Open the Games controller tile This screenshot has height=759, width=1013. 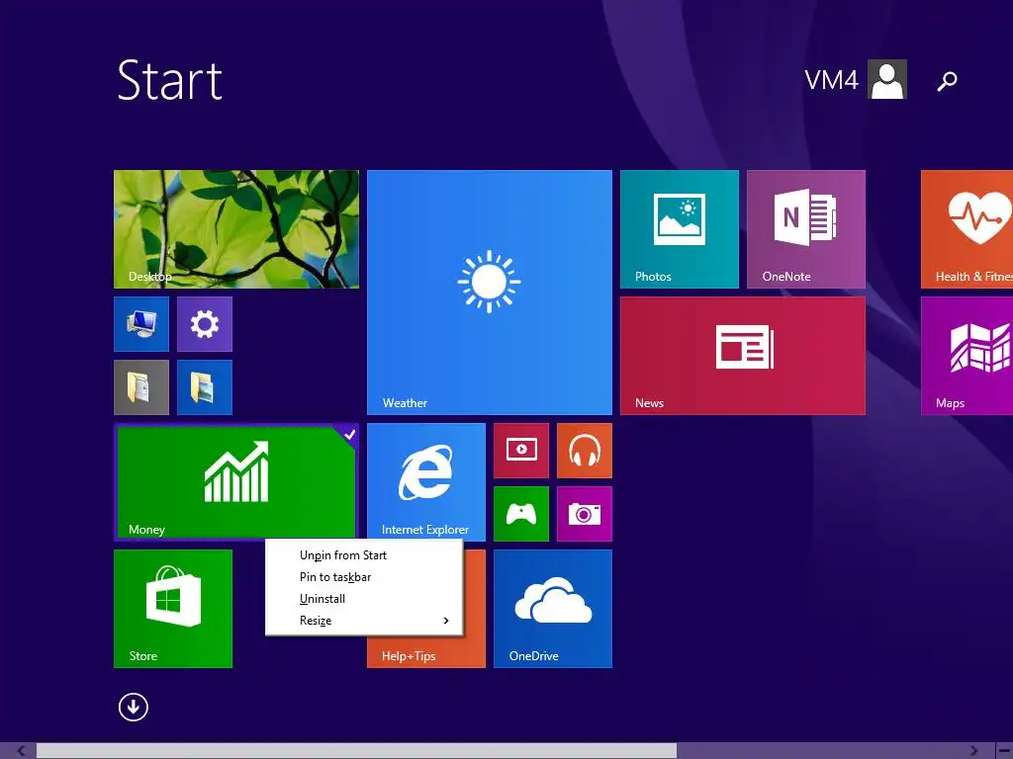(521, 514)
